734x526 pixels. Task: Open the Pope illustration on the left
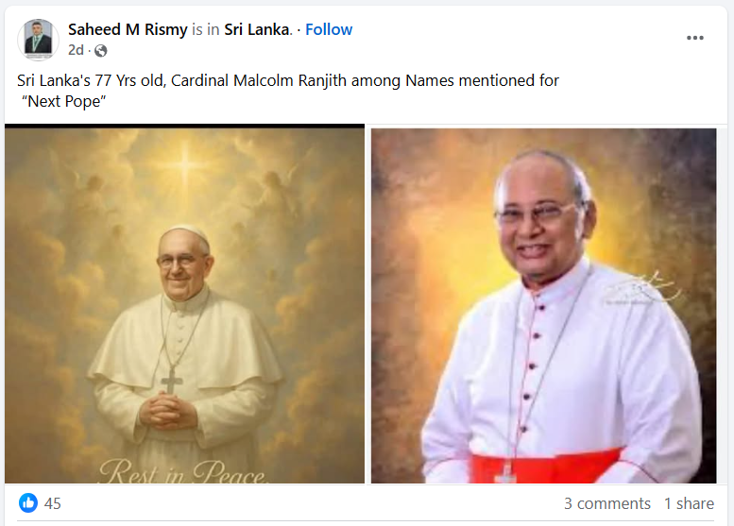click(x=184, y=304)
